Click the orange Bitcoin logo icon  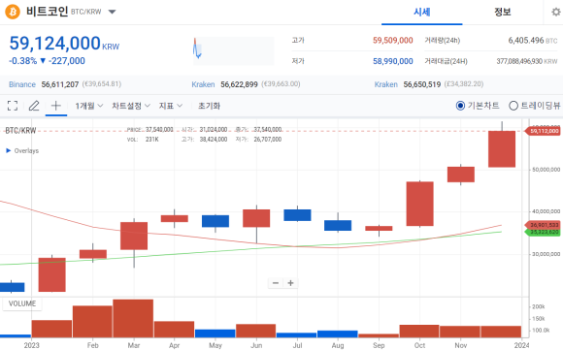[13, 12]
